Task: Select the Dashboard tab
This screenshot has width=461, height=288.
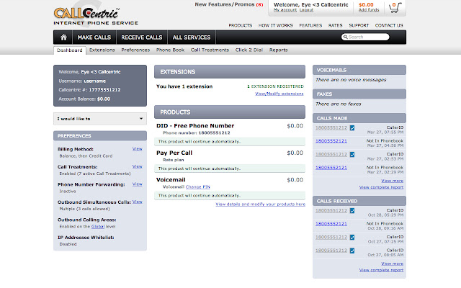Action: click(x=70, y=50)
